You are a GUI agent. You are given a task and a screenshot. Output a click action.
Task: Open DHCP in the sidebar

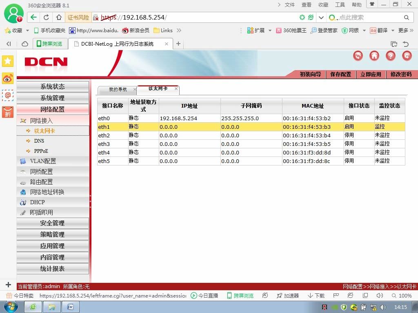click(x=37, y=202)
